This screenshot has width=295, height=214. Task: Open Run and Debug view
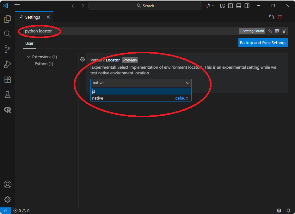coord(8,64)
